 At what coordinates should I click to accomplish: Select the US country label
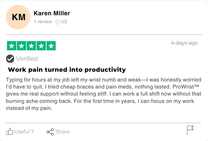(64, 22)
